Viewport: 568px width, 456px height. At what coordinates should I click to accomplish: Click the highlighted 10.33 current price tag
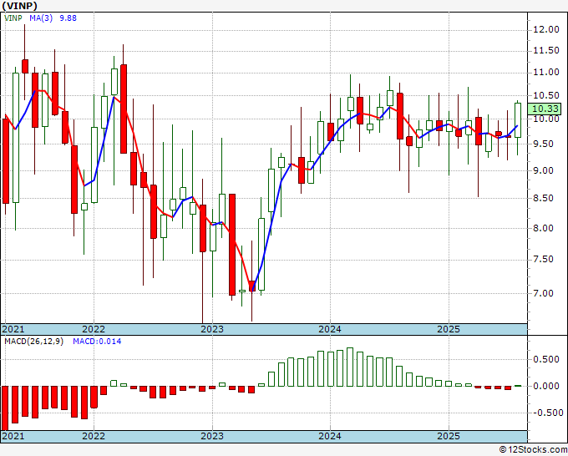(x=544, y=109)
